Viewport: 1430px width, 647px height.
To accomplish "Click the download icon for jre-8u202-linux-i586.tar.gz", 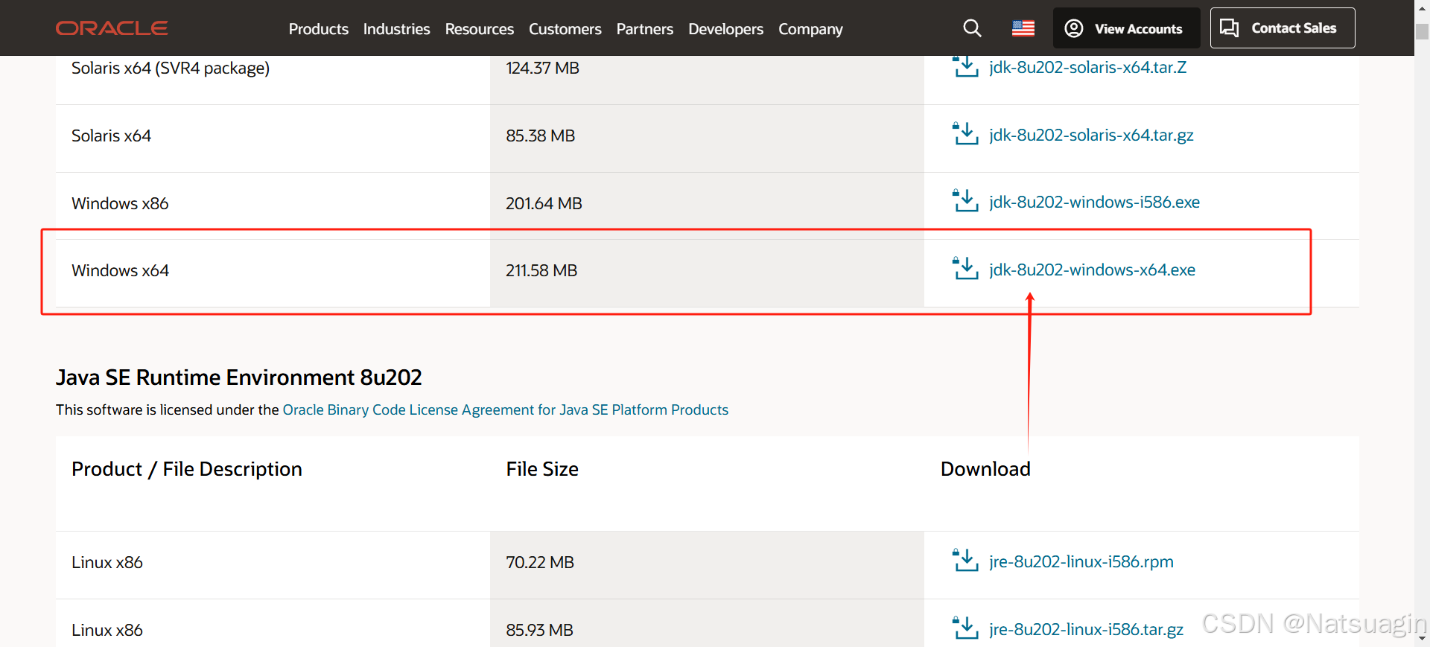I will [966, 628].
